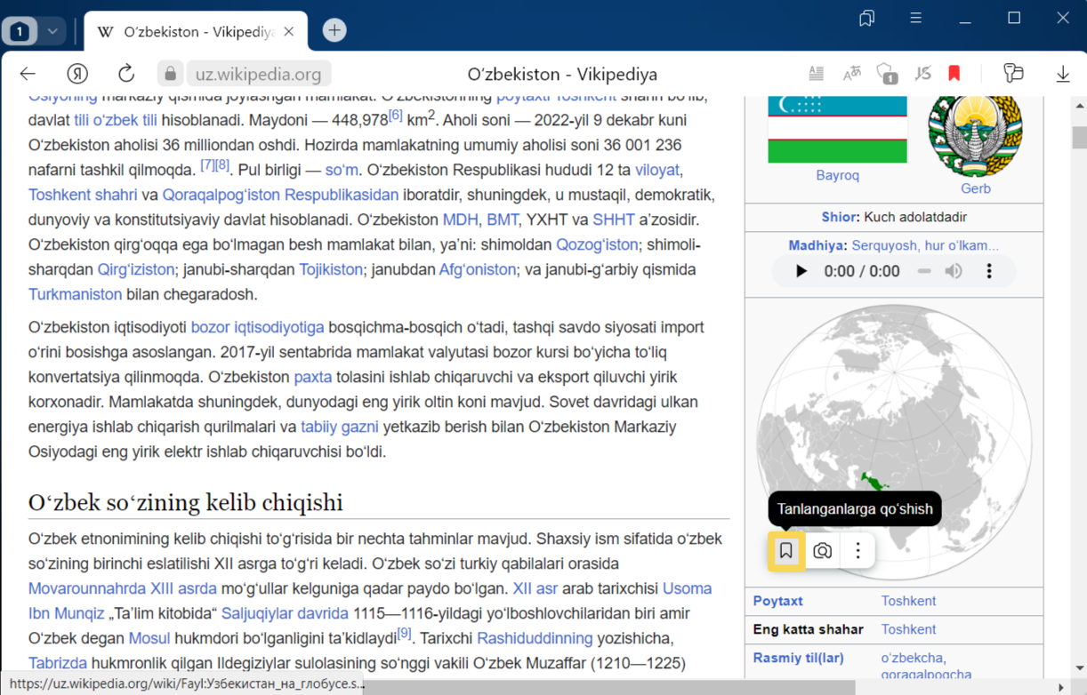
Task: Open a new tab with plus button
Action: point(334,30)
